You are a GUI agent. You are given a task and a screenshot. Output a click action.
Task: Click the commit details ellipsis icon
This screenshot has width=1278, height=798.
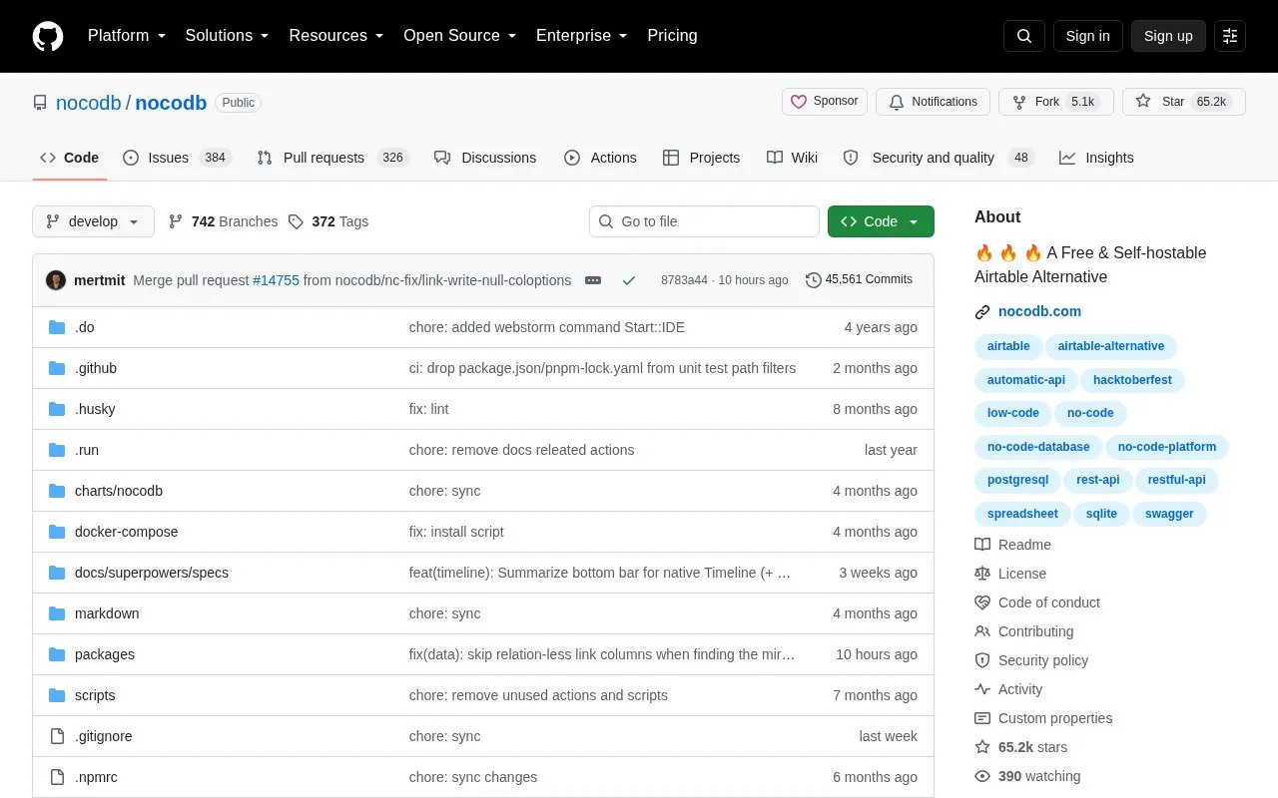click(593, 280)
